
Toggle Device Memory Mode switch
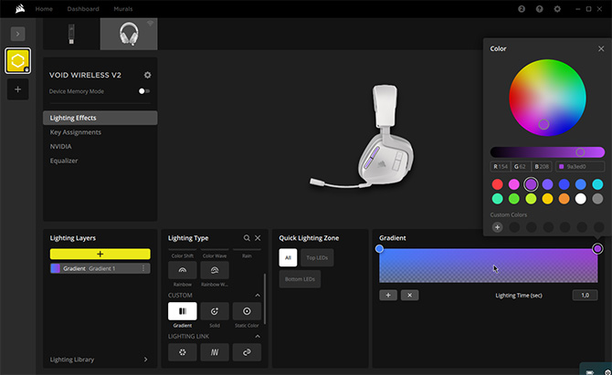[144, 91]
